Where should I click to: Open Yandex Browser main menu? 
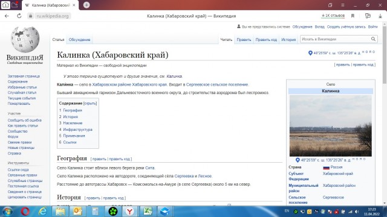pos(343,5)
